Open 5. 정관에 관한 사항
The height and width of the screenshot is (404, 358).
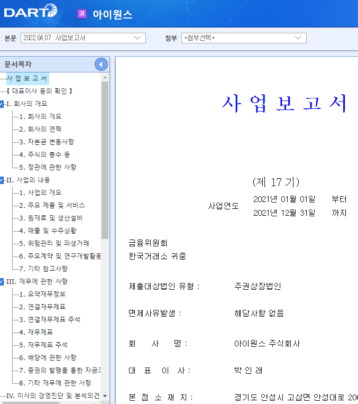tap(48, 167)
